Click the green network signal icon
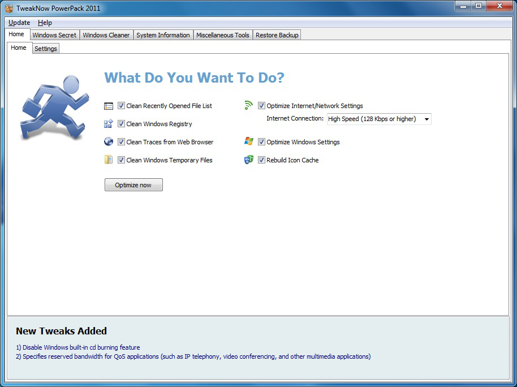 coord(249,106)
